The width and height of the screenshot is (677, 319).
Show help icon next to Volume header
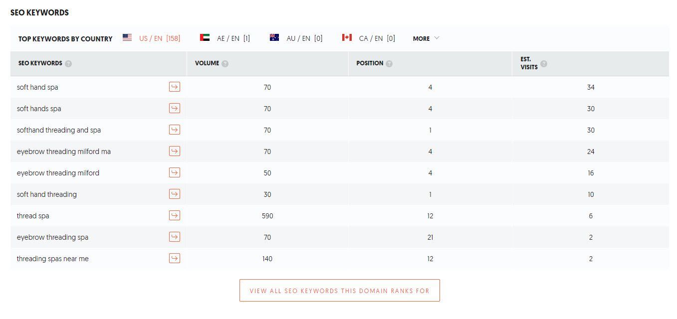point(225,64)
